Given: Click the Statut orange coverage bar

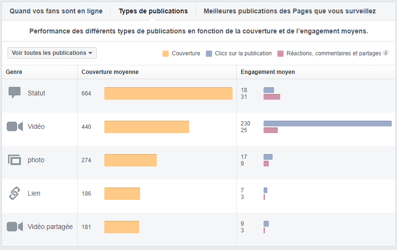Looking at the screenshot, I should click(x=168, y=94).
